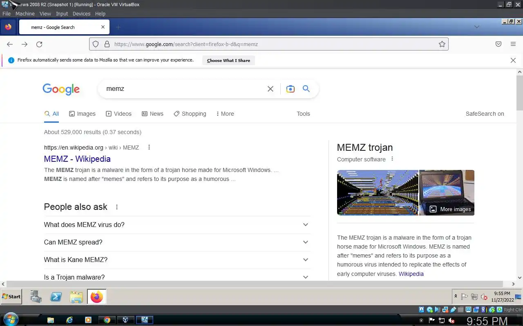Submit search with magnifier icon
This screenshot has width=523, height=326.
tap(306, 89)
